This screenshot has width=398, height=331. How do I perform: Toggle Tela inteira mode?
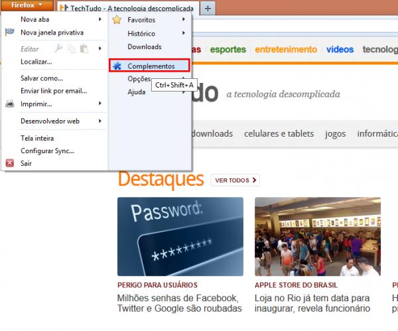[37, 139]
